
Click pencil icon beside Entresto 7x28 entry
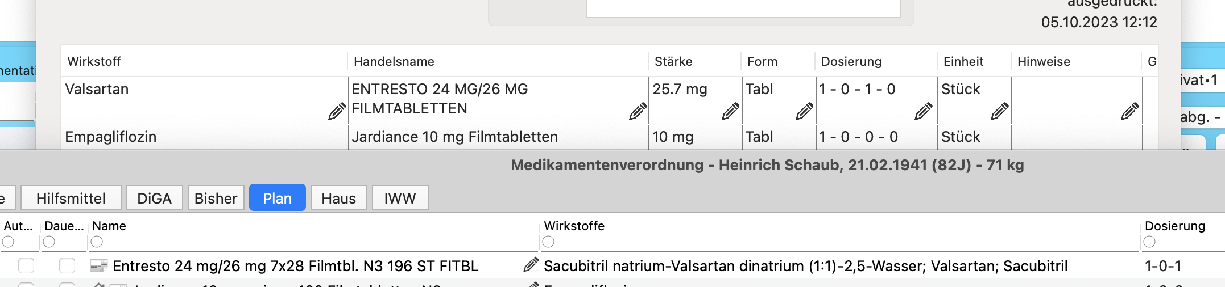[531, 264]
